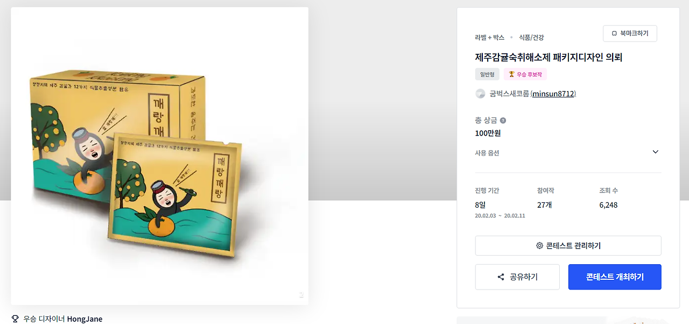Select the 일반형 type badge
689x324 pixels.
487,74
